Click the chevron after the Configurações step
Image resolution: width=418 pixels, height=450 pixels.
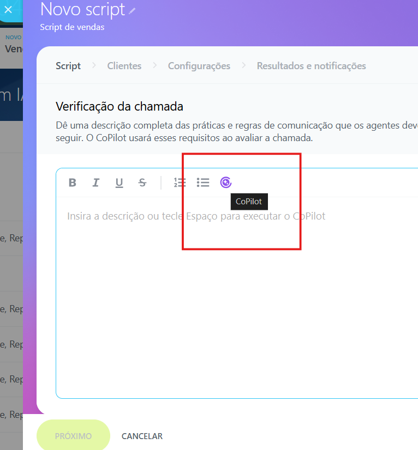click(x=244, y=65)
